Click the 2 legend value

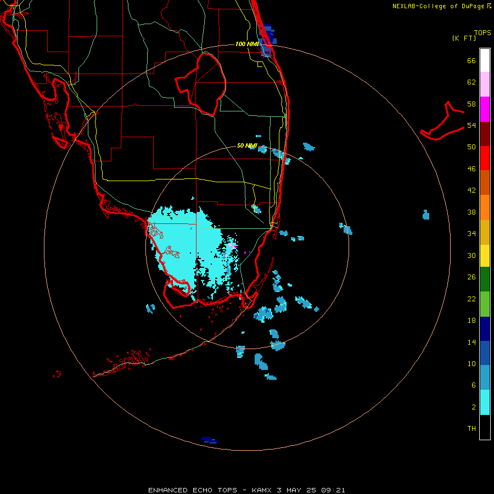(x=474, y=407)
